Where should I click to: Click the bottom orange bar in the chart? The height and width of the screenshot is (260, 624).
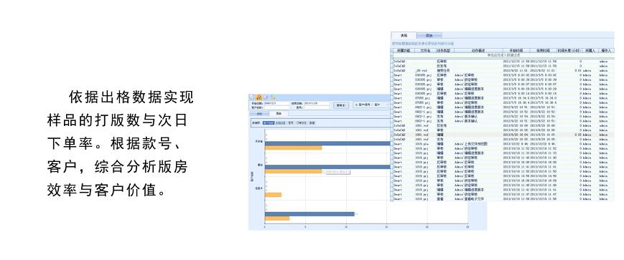pos(277,218)
